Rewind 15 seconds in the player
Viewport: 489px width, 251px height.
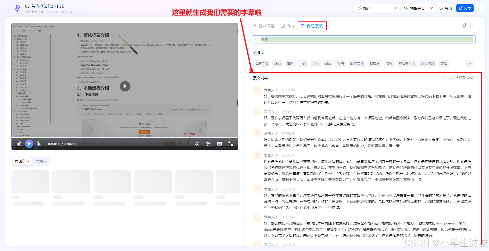pos(19,144)
